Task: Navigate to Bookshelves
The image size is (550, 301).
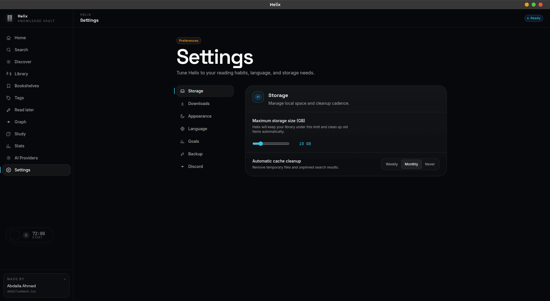Action: (36, 86)
